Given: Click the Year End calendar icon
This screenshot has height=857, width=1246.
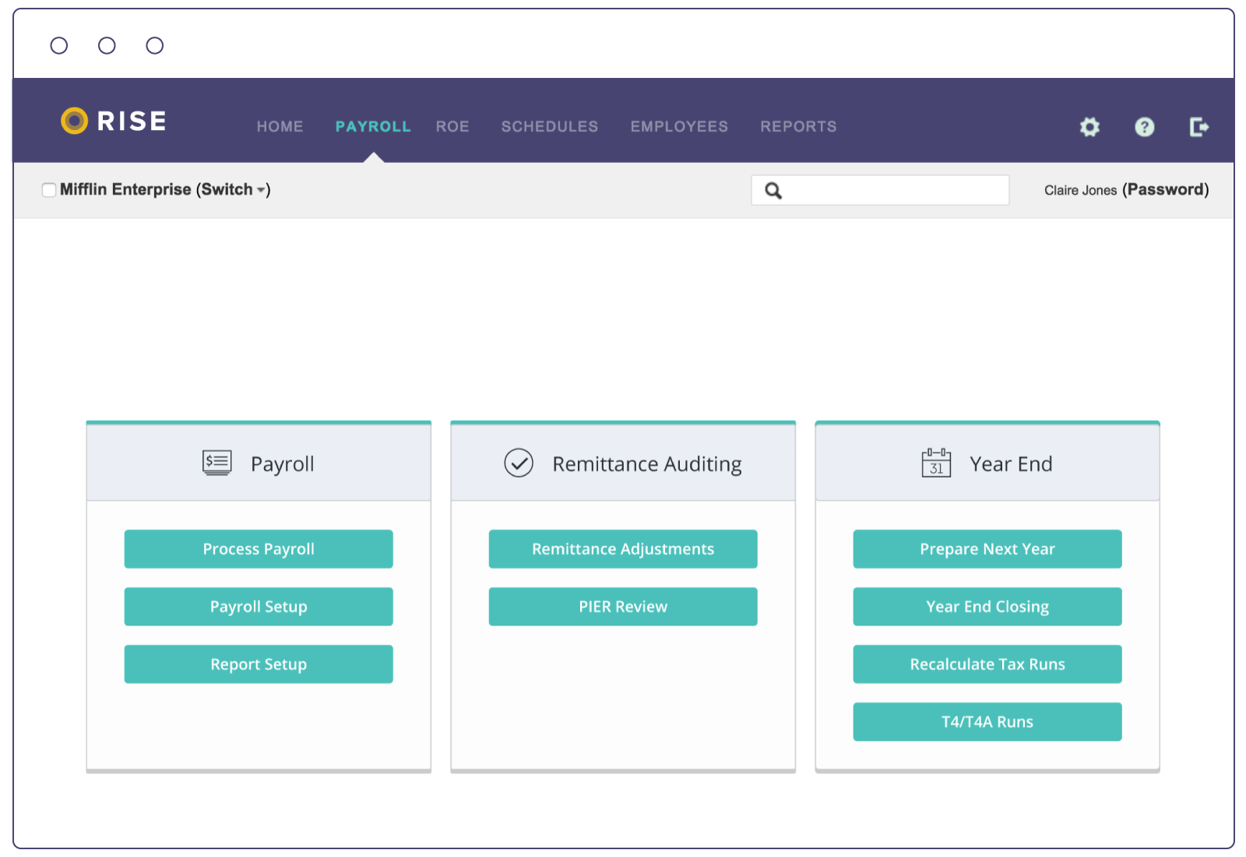Looking at the screenshot, I should (937, 462).
